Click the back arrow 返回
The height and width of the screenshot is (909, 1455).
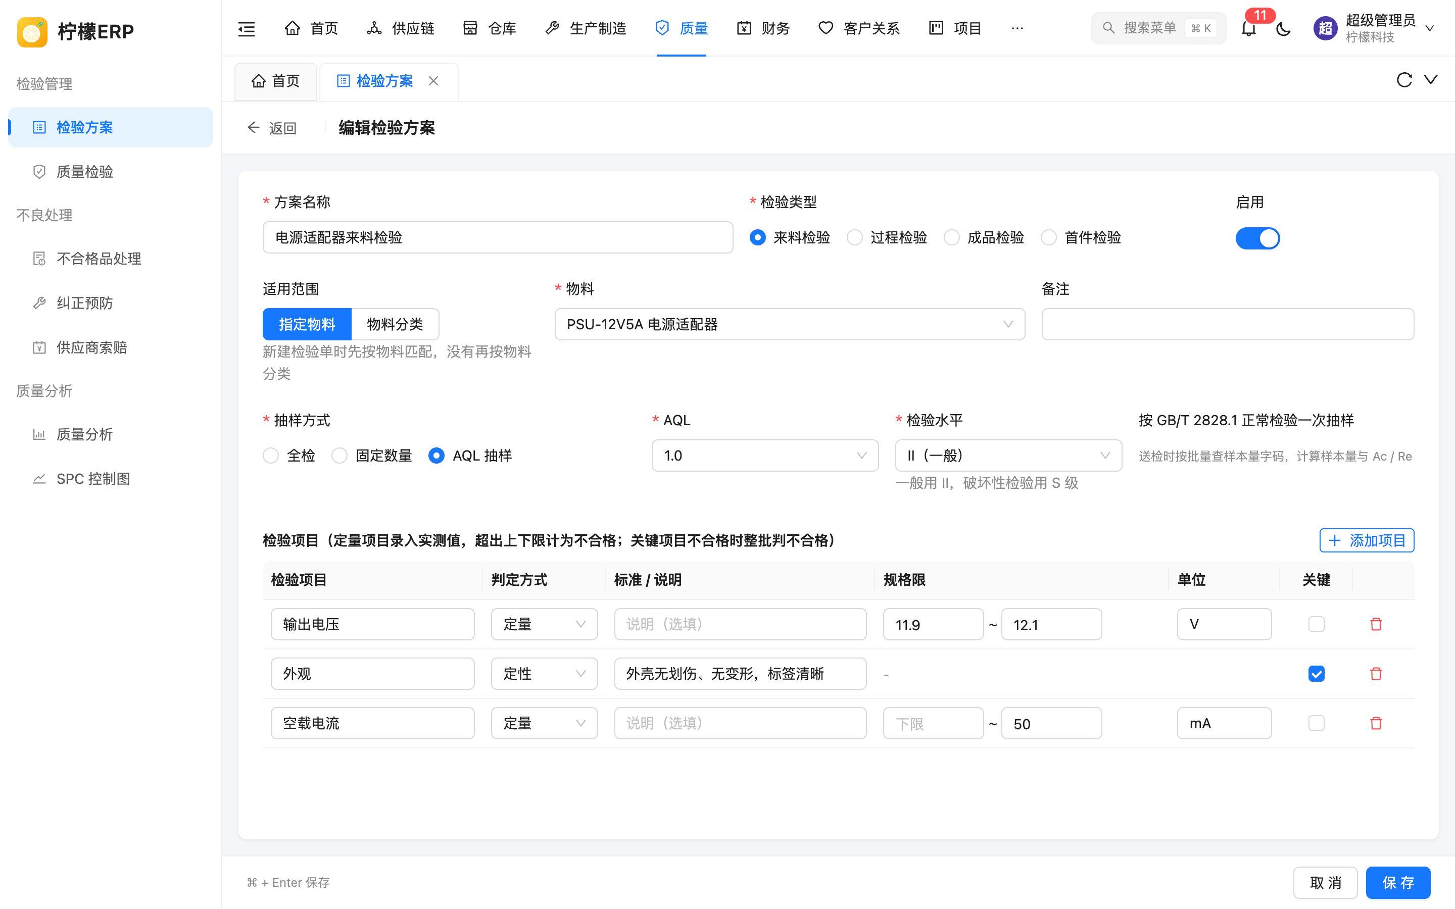coord(272,127)
